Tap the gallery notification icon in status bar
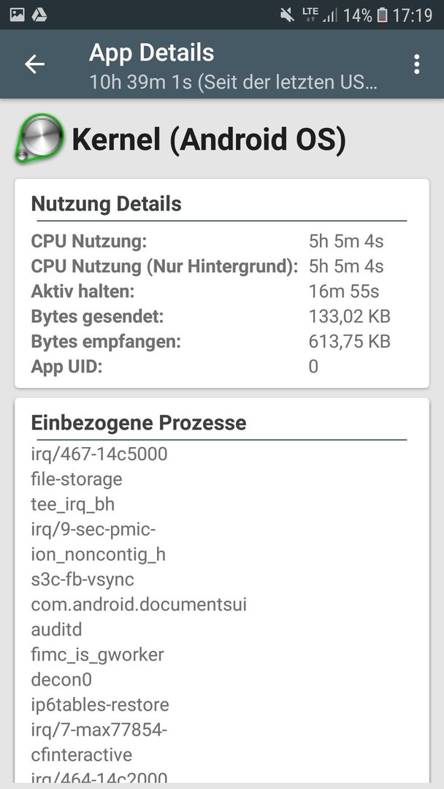 pyautogui.click(x=17, y=15)
